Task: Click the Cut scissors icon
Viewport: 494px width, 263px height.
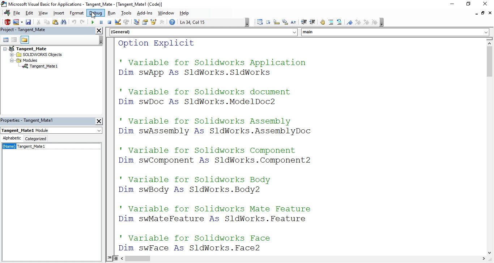Action: [38, 22]
